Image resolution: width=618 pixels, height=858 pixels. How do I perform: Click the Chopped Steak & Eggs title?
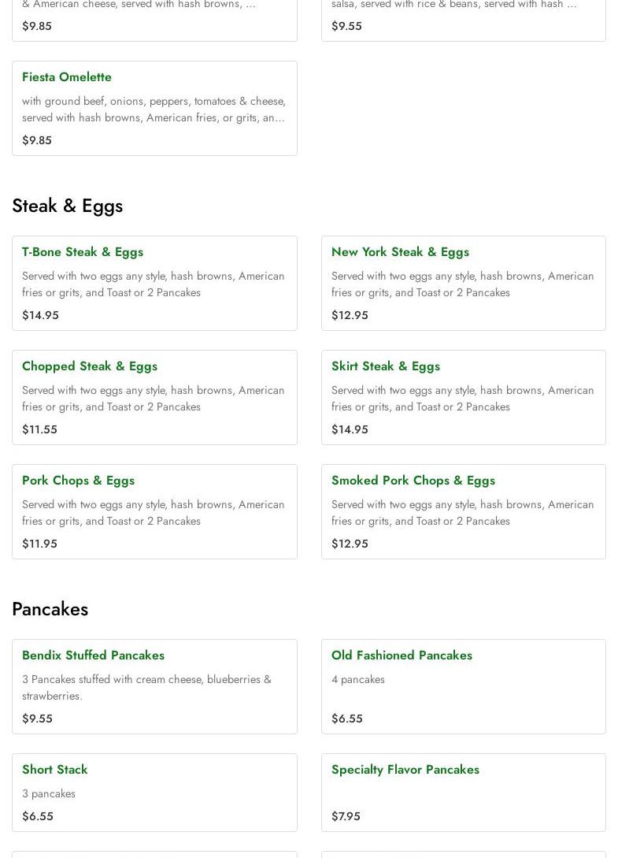click(x=90, y=366)
